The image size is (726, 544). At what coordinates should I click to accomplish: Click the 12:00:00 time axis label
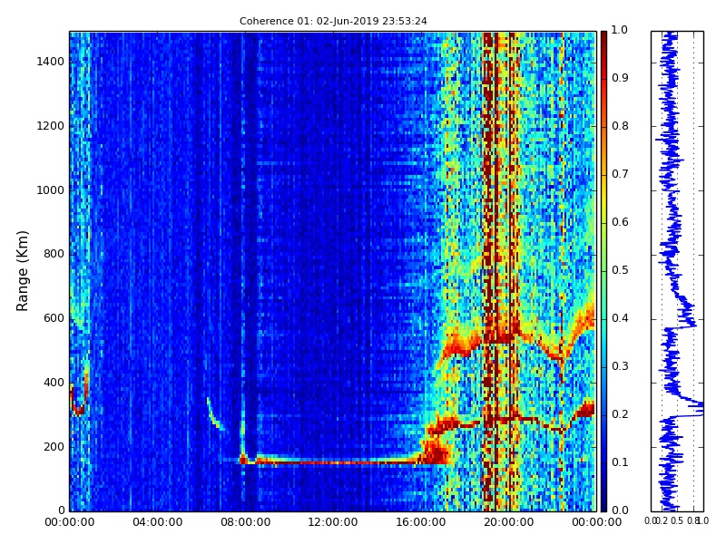[x=333, y=522]
